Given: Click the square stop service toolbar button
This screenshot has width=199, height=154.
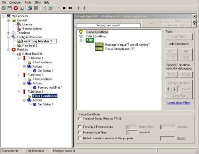Looking at the screenshot, I should pyautogui.click(x=64, y=8).
